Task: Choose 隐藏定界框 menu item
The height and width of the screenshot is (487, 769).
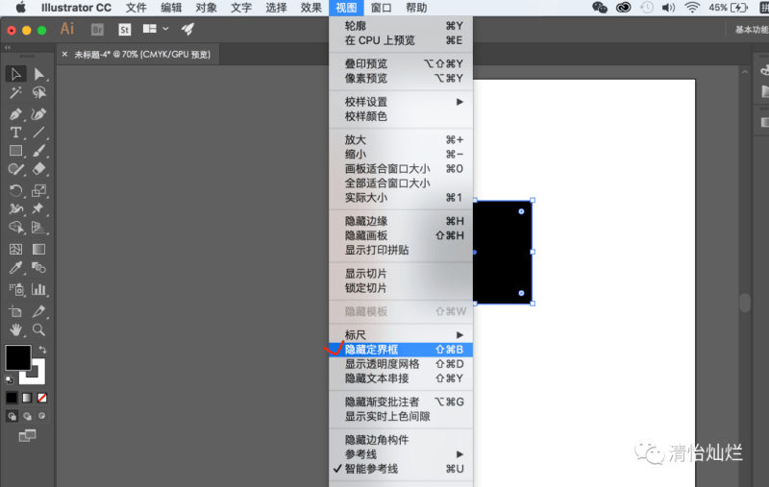Action: pyautogui.click(x=401, y=350)
